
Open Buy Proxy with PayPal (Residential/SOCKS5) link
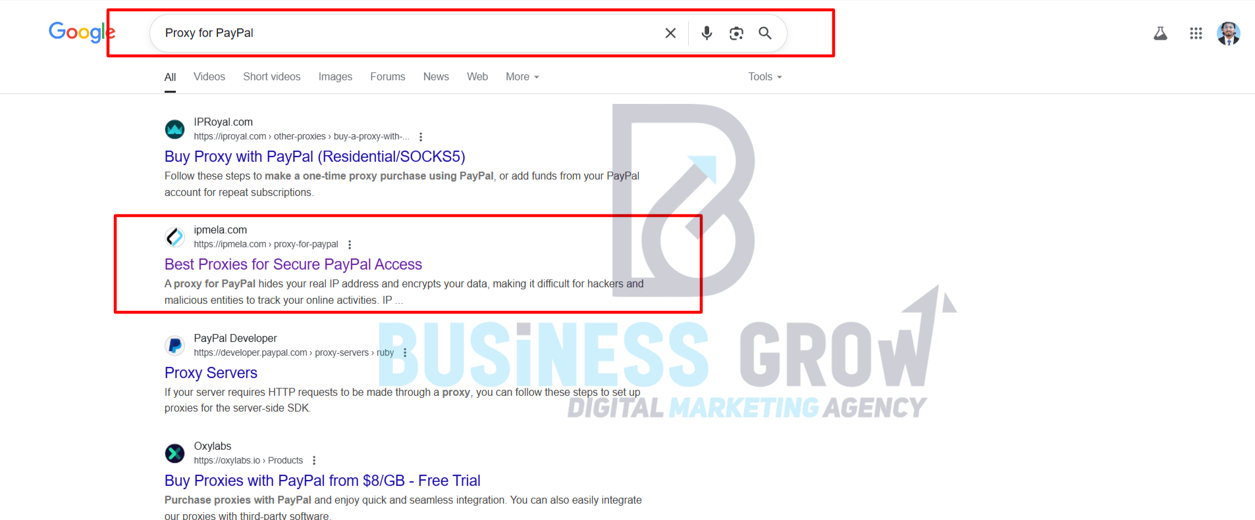pyautogui.click(x=315, y=156)
